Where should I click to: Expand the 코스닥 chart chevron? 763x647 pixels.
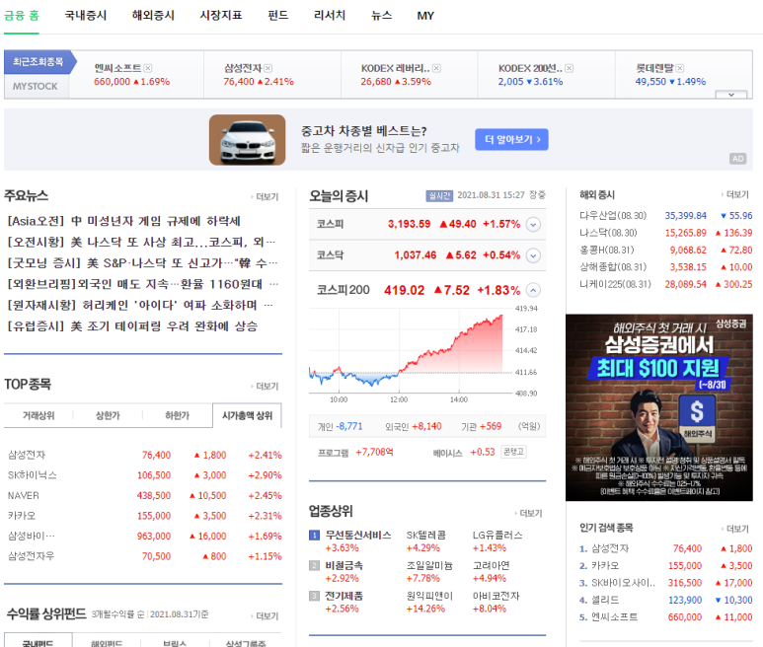[x=533, y=255]
